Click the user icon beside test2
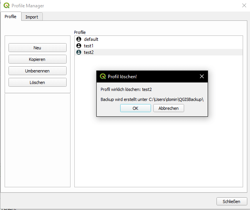 79,52
